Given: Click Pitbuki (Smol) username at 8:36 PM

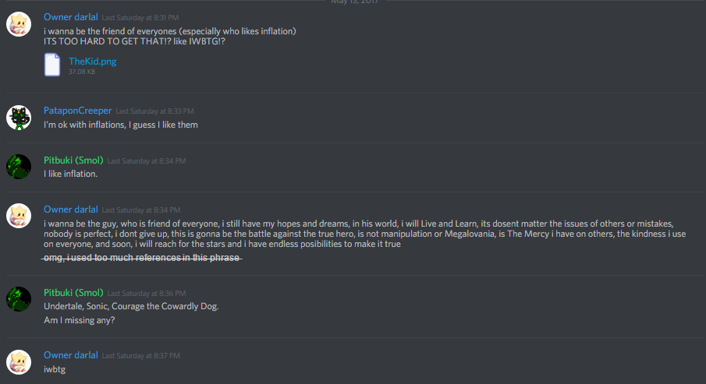Looking at the screenshot, I should pyautogui.click(x=73, y=293).
